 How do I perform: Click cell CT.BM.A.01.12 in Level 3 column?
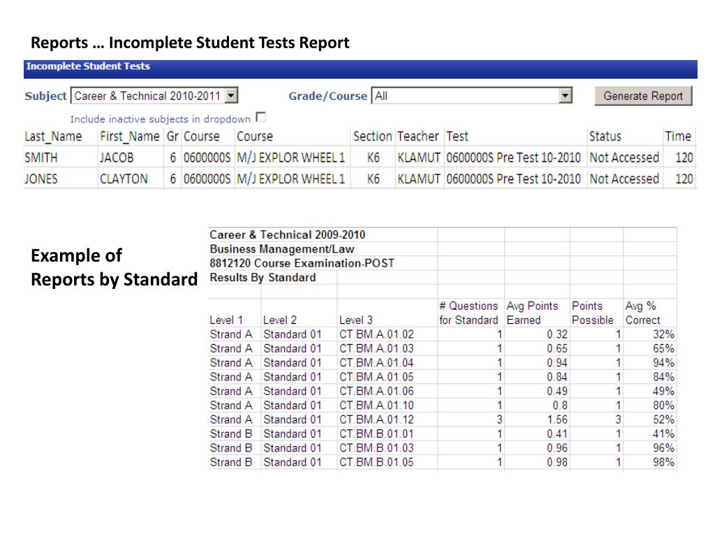pos(376,419)
